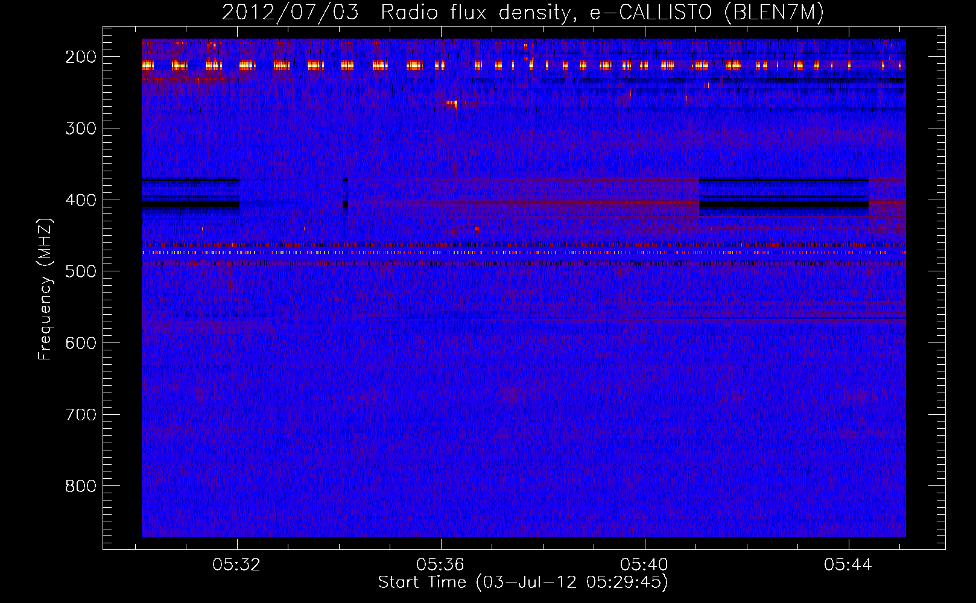Click the plot title '2012/07/03 Radio flux density, e-CALLISTO (BLEN7M)'
Image resolution: width=976 pixels, height=603 pixels.
pos(523,12)
